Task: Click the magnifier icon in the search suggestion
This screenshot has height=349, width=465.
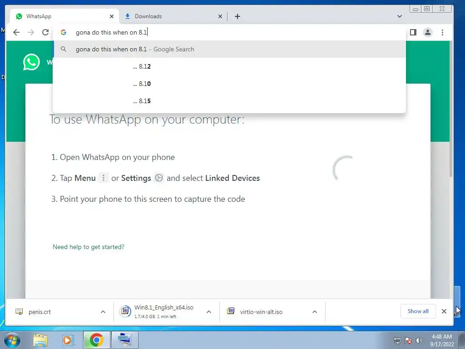Action: [64, 49]
